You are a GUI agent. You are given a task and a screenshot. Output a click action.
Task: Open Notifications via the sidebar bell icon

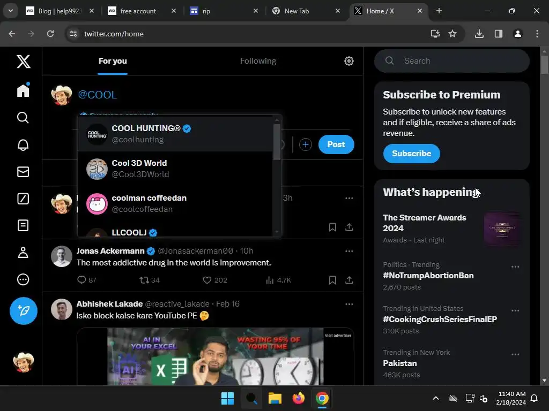[23, 144]
